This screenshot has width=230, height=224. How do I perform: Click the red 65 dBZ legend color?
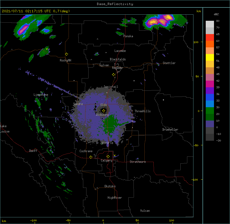click(210, 37)
